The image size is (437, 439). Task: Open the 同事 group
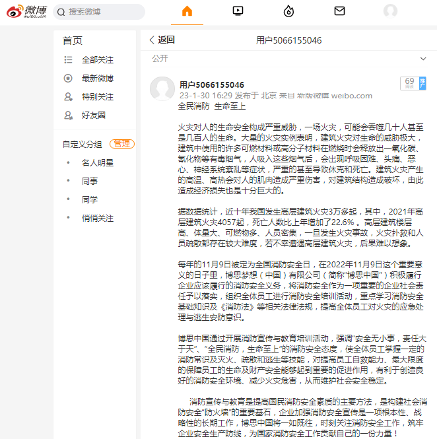coord(90,182)
